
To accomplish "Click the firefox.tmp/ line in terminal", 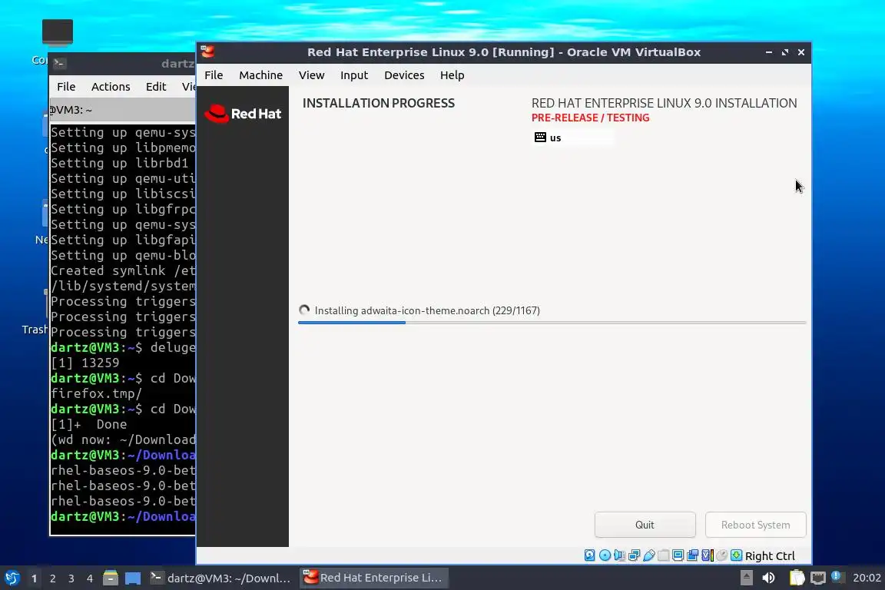I will [x=97, y=393].
